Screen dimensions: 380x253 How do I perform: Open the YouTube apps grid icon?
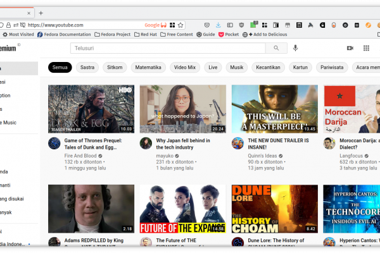366,48
